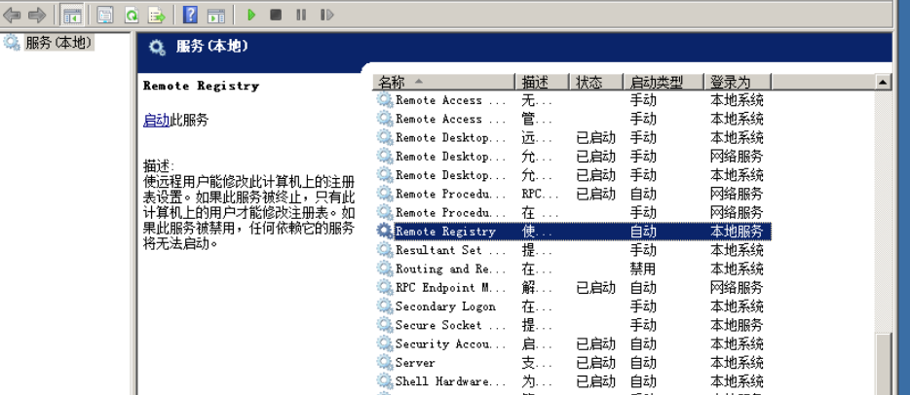Viewport: 910px width, 395px height.
Task: Open the Properties toolbar icon
Action: point(105,15)
